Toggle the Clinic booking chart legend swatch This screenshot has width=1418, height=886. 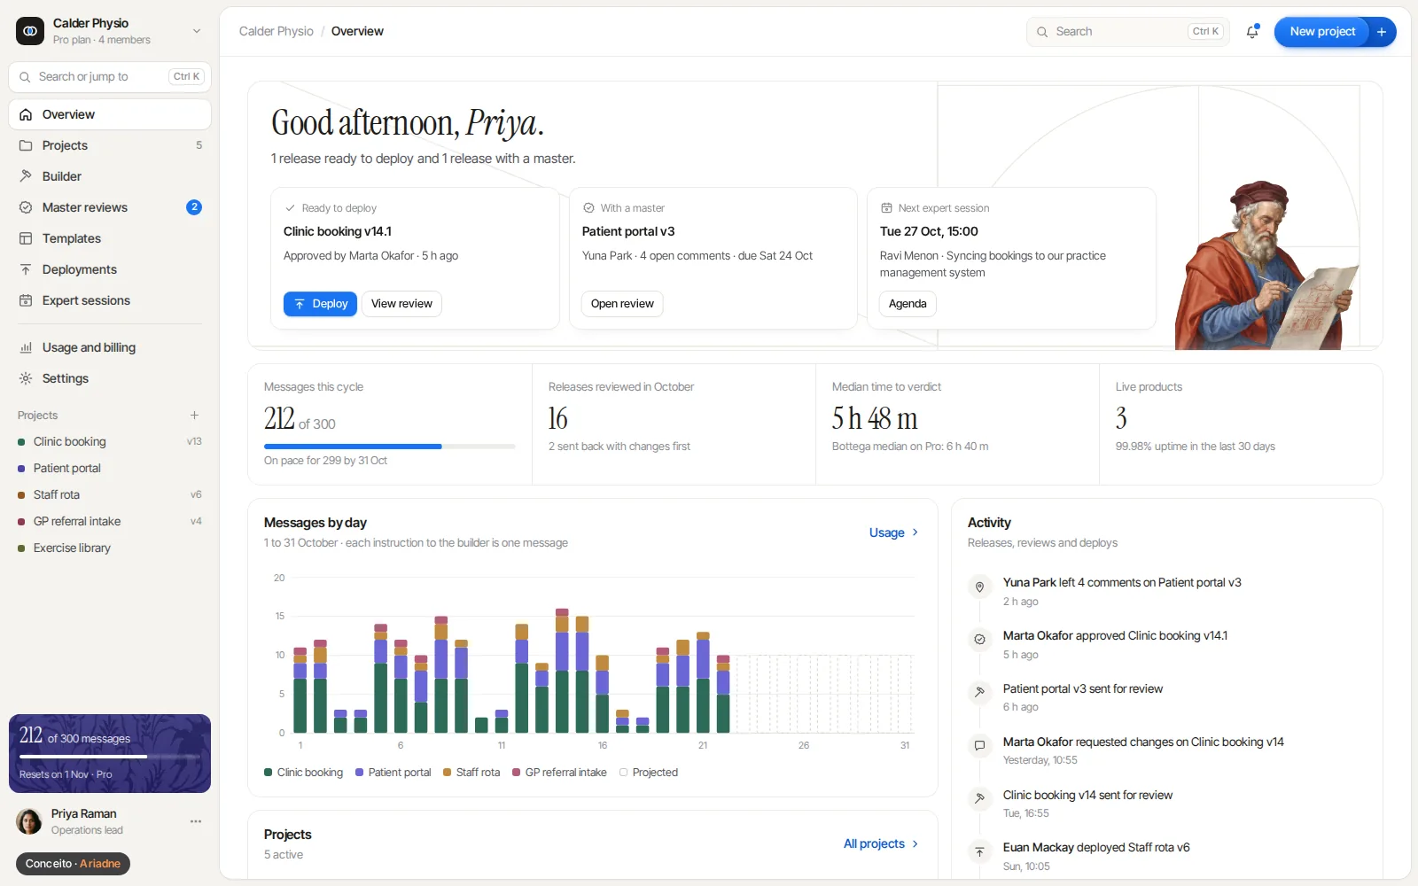268,773
